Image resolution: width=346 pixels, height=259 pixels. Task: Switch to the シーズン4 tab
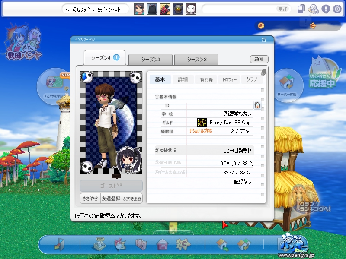point(105,58)
